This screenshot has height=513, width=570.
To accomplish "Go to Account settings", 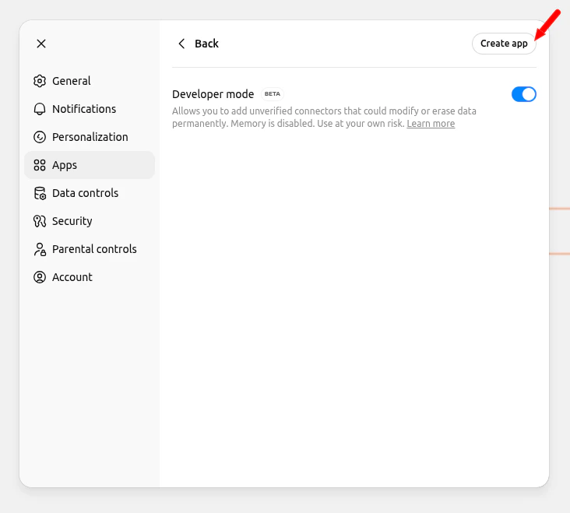I will (90, 277).
